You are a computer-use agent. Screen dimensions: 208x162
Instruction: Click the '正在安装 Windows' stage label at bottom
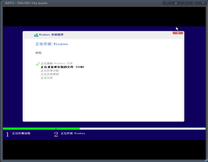click(73, 133)
